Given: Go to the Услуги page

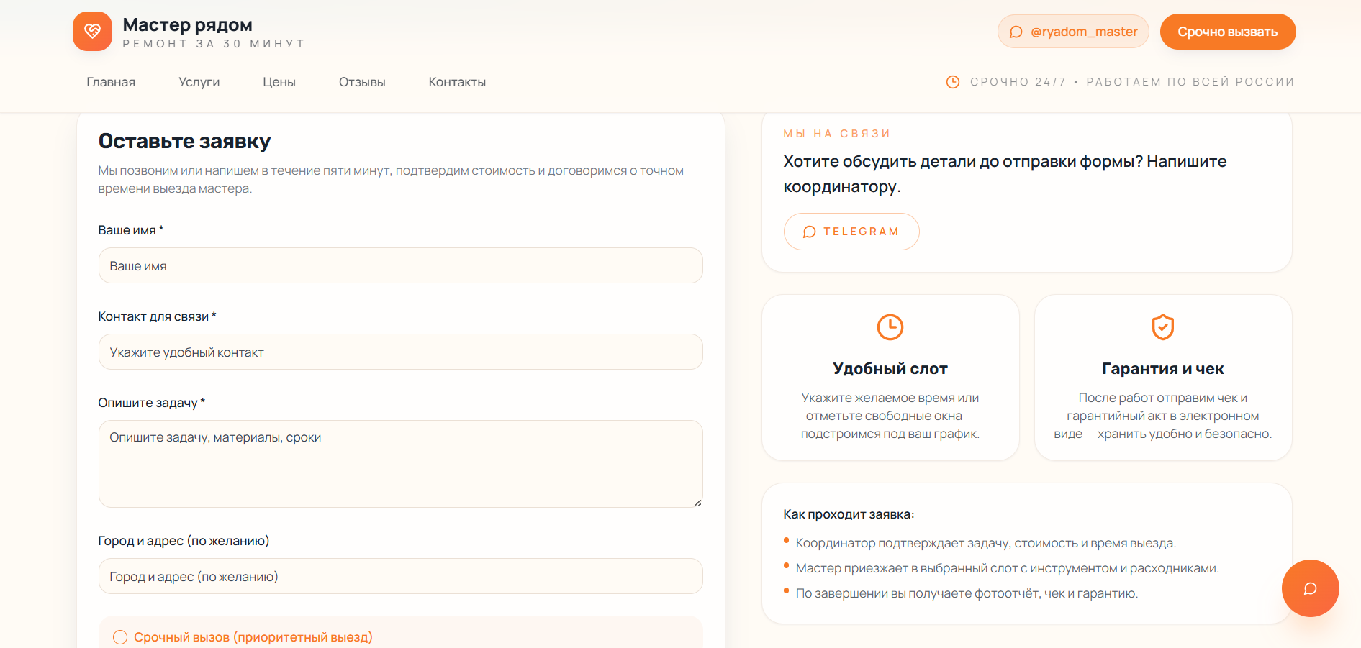Looking at the screenshot, I should pos(199,82).
